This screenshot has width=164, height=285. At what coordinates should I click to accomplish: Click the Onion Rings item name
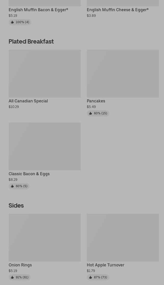[20, 265]
